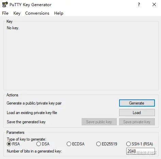Select the ED25519 radio button
This screenshot has width=161, height=159.
click(x=98, y=144)
